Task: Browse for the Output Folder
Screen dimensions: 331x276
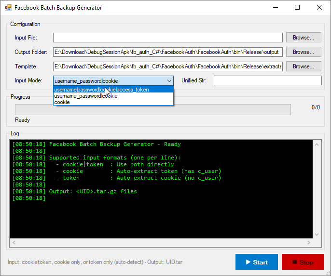Action: coord(303,52)
